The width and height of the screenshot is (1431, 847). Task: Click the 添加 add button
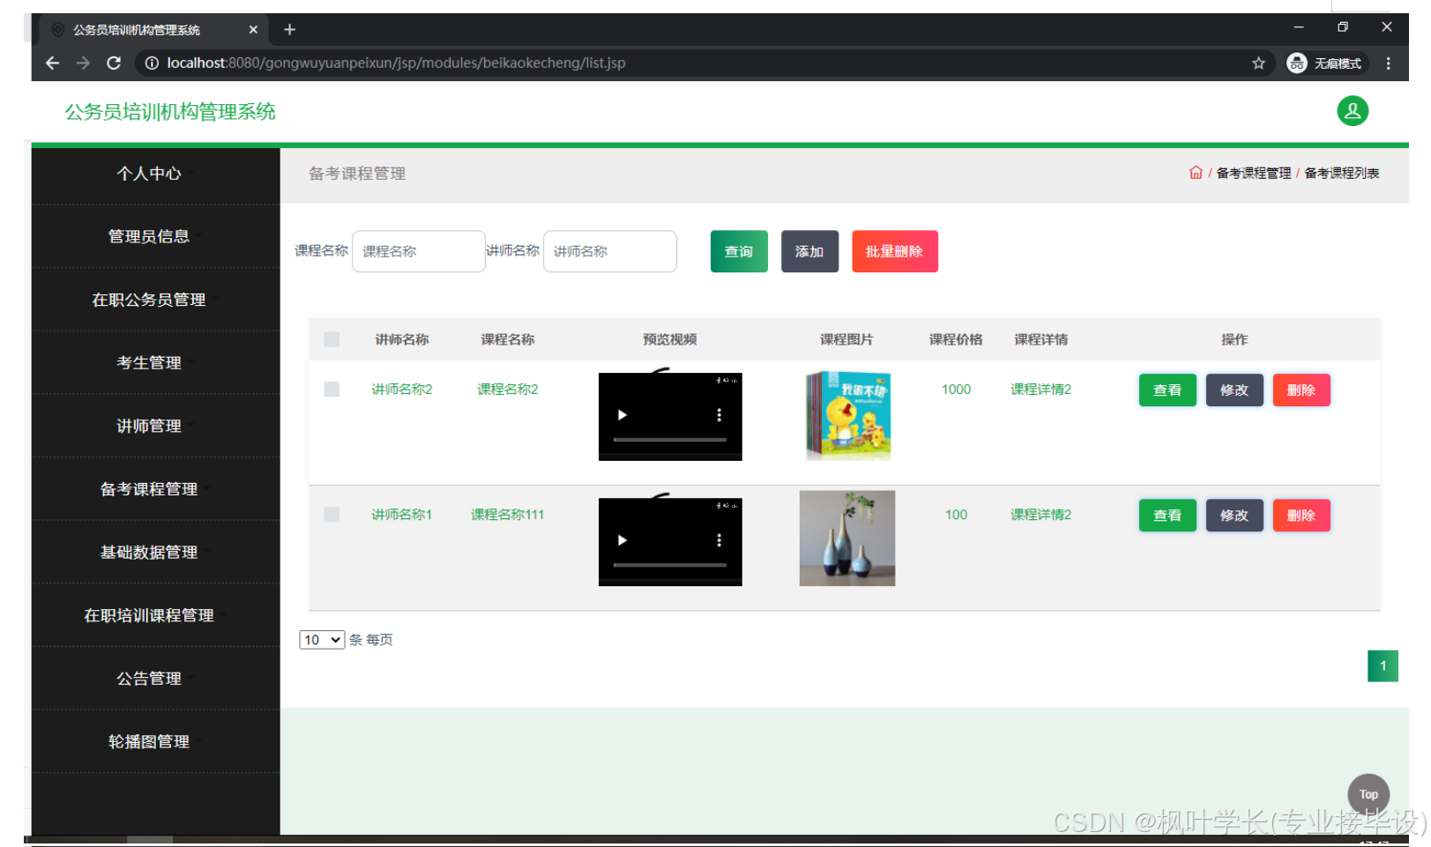(x=809, y=251)
